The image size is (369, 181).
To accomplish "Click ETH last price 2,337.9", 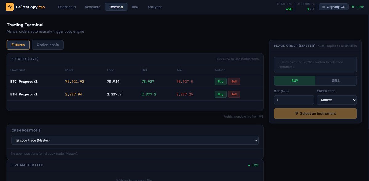I will tap(114, 94).
